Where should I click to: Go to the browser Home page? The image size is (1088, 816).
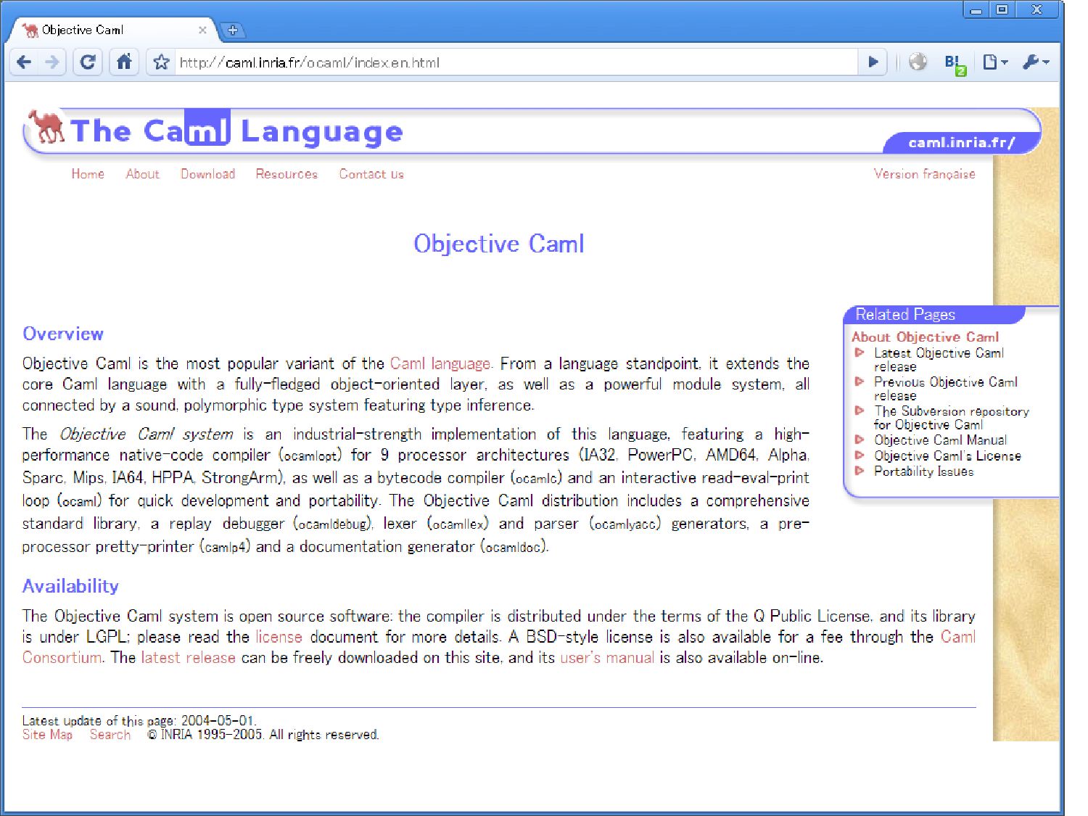point(125,62)
